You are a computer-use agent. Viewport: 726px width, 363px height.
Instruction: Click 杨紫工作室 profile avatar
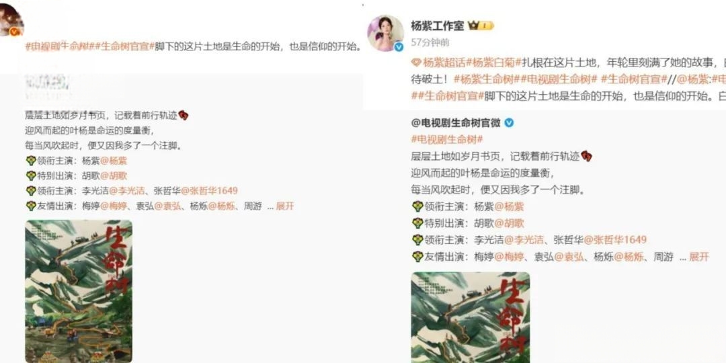tap(385, 33)
